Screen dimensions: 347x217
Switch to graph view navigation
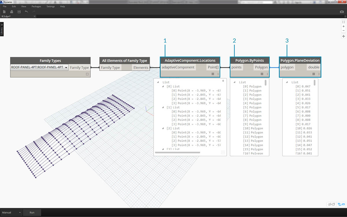pos(342,204)
